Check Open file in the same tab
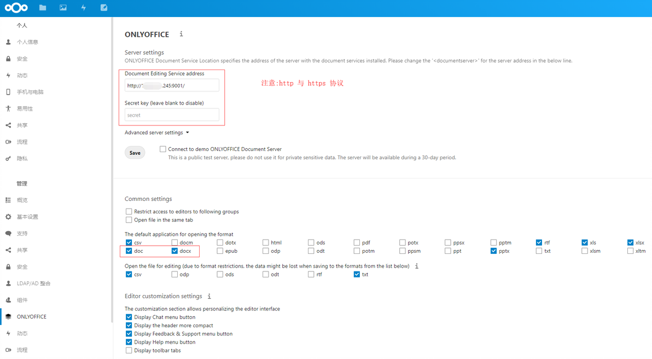Viewport: 652px width, 359px height. point(129,219)
